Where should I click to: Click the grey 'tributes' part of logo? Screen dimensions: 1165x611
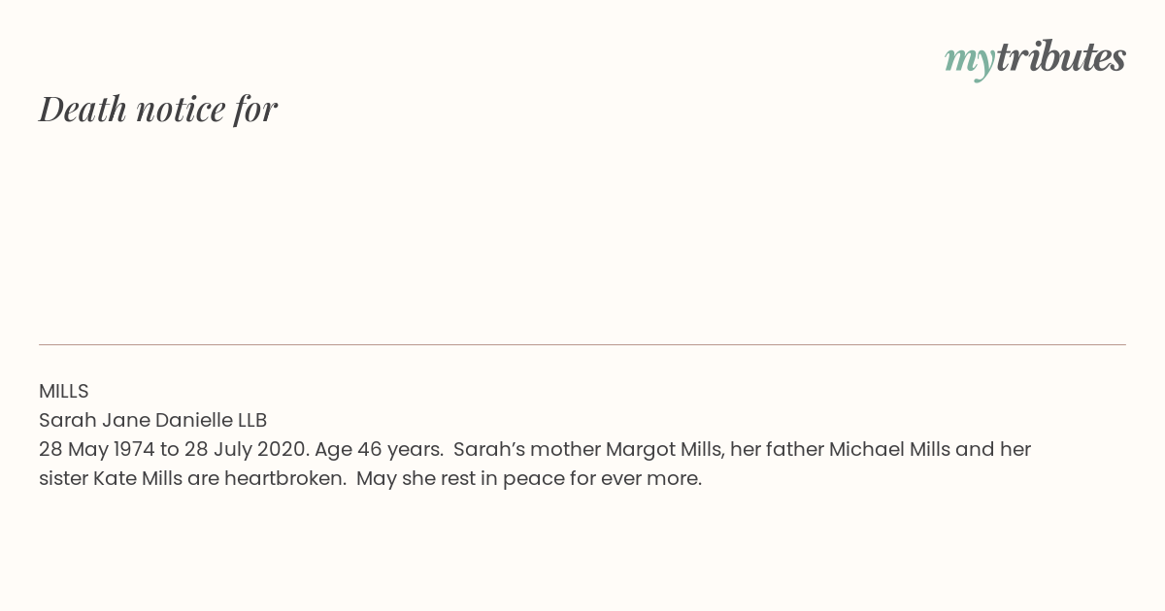coord(1061,56)
